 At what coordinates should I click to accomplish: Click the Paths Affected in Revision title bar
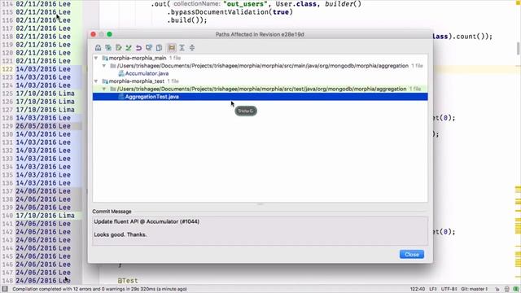260,34
